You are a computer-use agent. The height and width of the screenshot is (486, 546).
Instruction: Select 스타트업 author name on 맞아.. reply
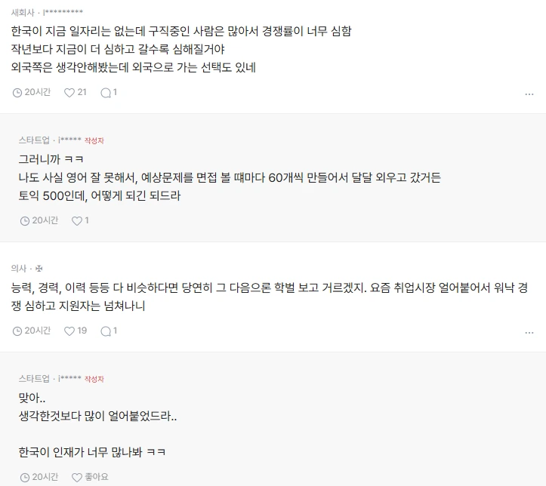click(x=35, y=378)
